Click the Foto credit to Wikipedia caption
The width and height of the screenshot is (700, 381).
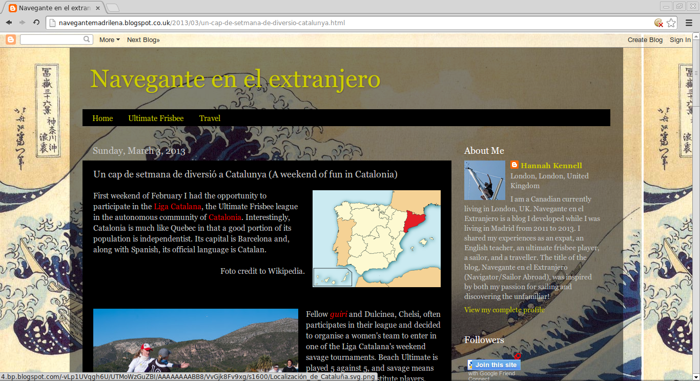tap(262, 271)
